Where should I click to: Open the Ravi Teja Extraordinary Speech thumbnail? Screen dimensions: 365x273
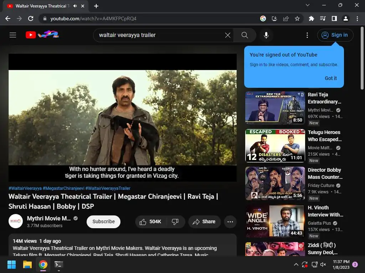pos(275,108)
